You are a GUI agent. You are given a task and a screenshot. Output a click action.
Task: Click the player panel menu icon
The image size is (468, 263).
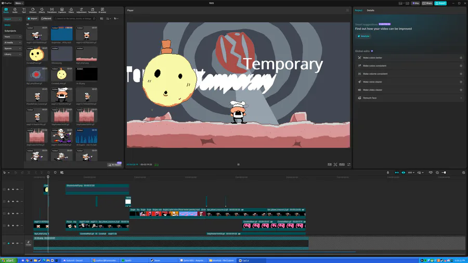(347, 10)
